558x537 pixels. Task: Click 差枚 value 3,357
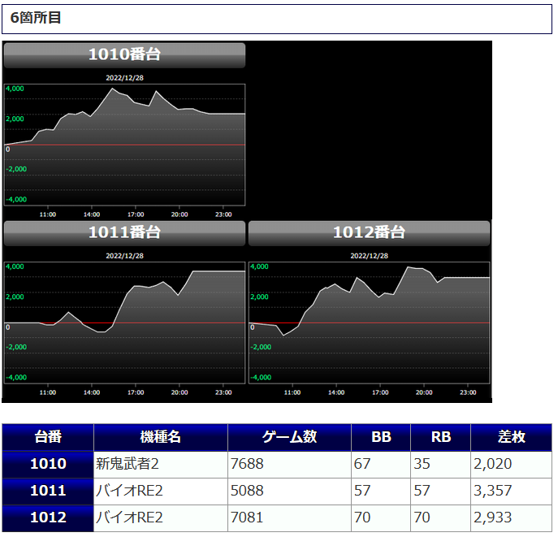[x=492, y=491]
